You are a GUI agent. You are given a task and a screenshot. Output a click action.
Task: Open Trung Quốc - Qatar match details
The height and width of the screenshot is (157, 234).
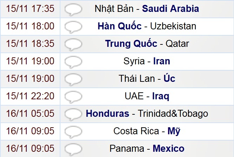pos(147,44)
